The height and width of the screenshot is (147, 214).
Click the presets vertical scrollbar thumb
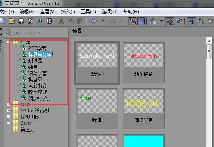coord(209,52)
